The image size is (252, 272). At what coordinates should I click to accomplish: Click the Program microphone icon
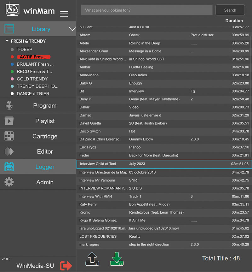click(x=9, y=106)
